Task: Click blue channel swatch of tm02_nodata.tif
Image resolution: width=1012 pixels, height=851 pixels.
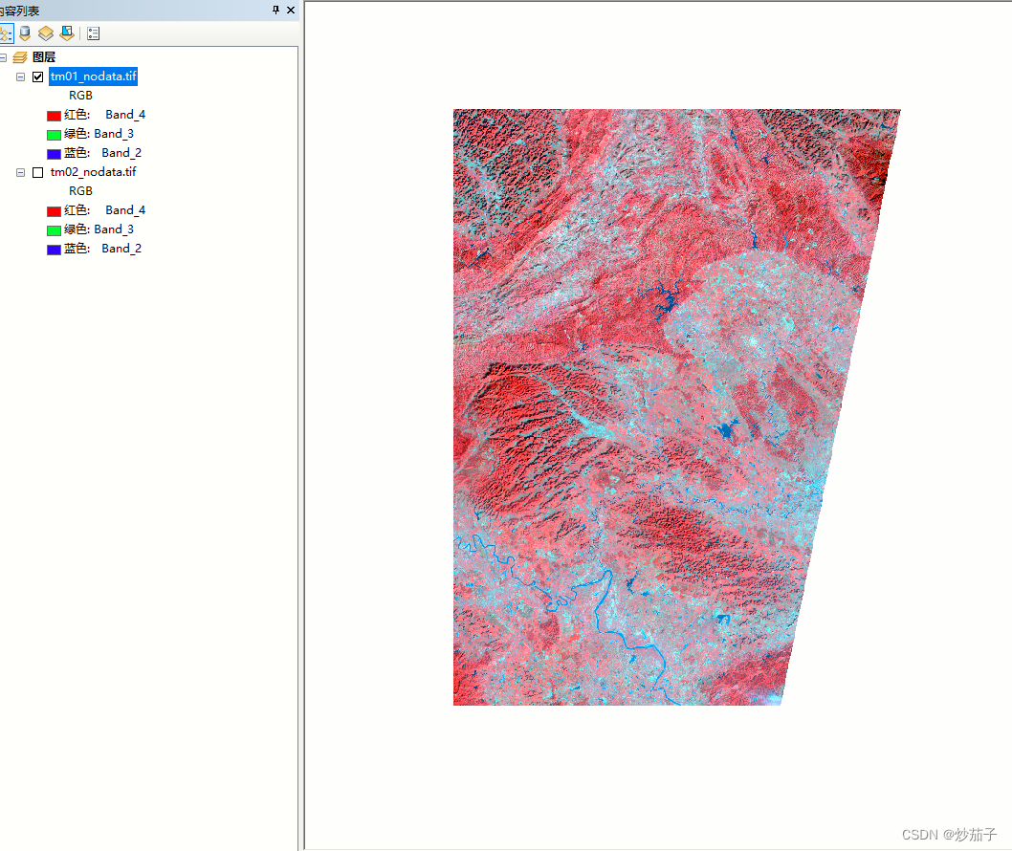Action: click(x=55, y=249)
